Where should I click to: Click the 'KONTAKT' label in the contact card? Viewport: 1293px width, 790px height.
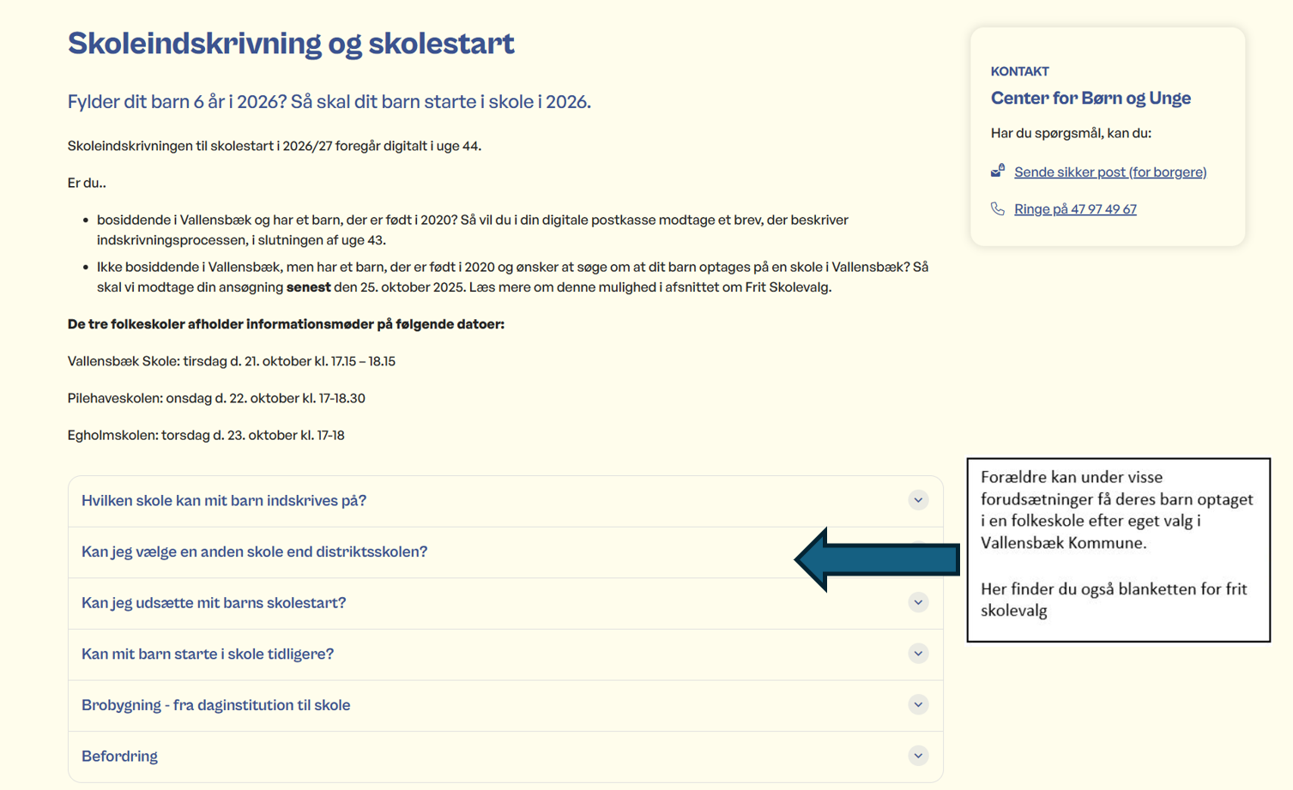tap(1019, 71)
